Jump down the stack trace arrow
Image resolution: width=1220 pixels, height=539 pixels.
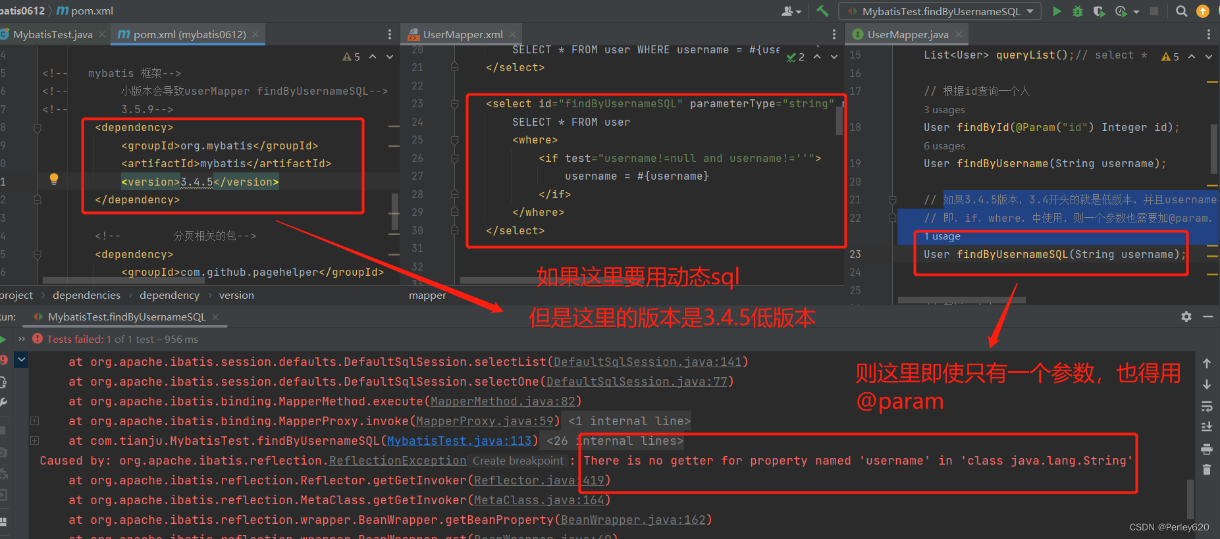[x=1207, y=384]
